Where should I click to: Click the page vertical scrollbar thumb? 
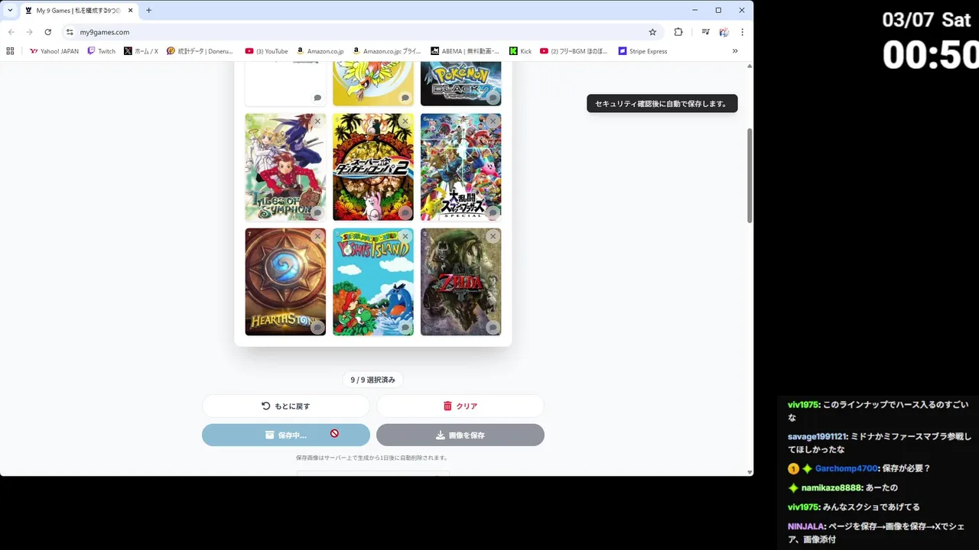(x=750, y=176)
